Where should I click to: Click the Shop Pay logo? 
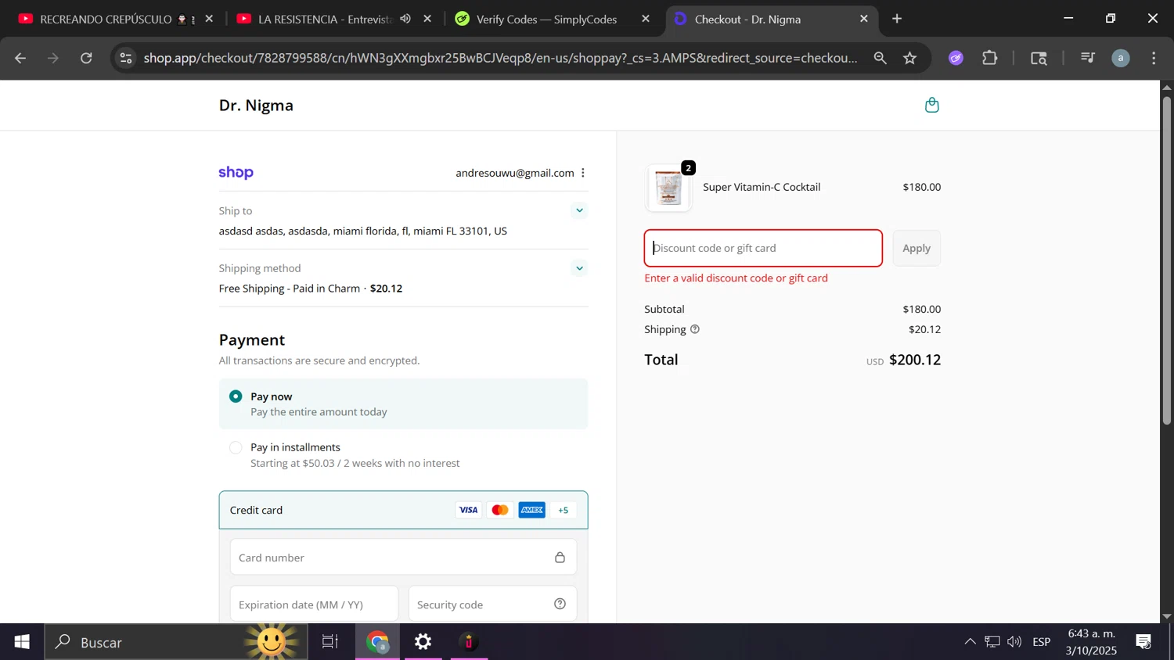point(236,173)
